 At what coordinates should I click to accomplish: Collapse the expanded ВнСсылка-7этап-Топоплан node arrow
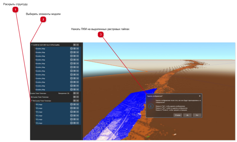(32, 101)
